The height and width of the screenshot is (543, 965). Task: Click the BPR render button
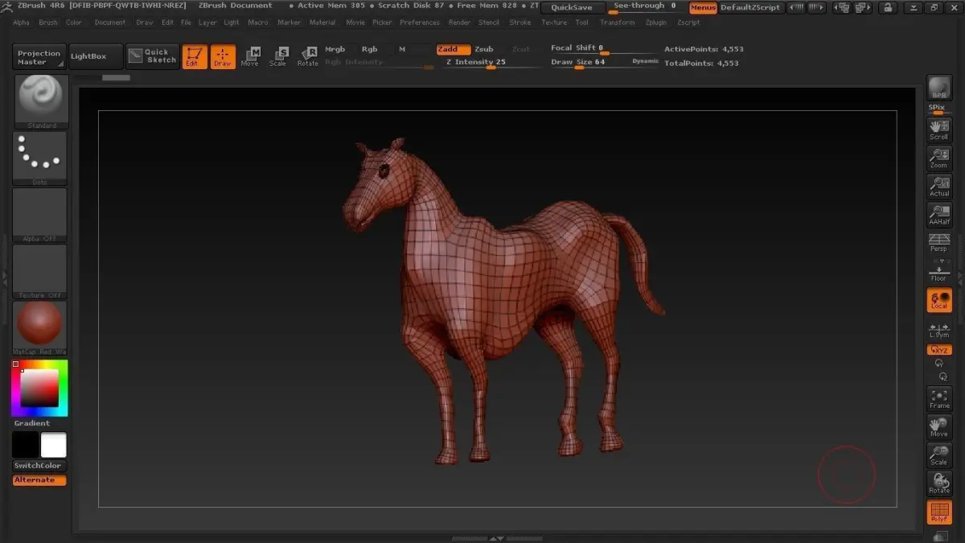(x=939, y=88)
